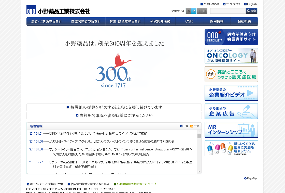Click the COPYRIGHT 2017 ONO PHARMACEUTICAL text
Screen dimensions: 285x193
[x=71, y=189]
